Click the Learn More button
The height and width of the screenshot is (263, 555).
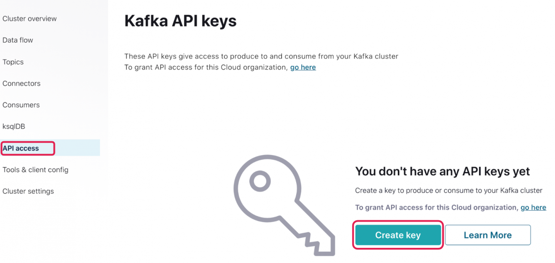point(487,235)
